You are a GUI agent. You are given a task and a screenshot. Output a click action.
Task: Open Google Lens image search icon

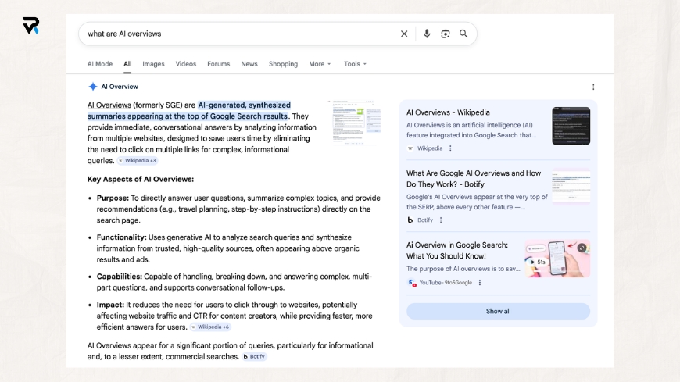[x=446, y=34]
